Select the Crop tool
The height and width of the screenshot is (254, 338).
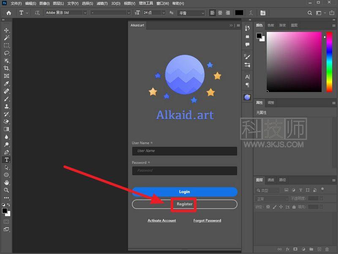[6, 68]
